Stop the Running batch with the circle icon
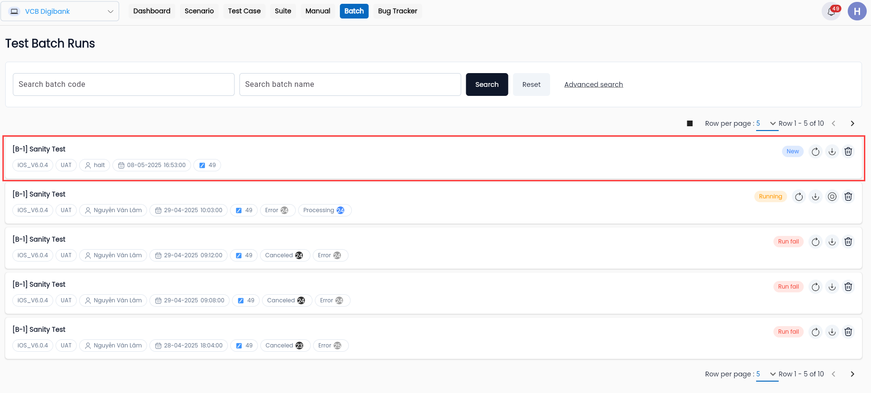This screenshot has height=393, width=871. 832,196
